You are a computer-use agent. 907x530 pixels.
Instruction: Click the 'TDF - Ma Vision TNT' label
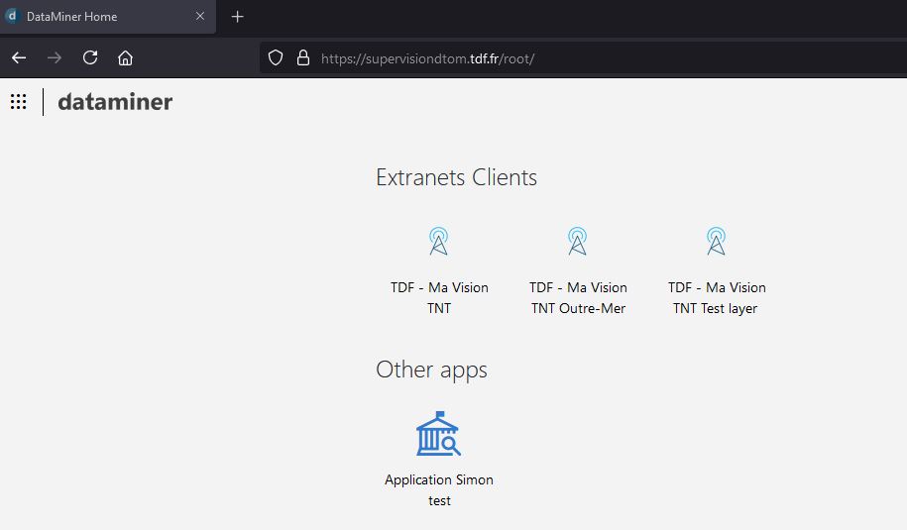point(439,297)
